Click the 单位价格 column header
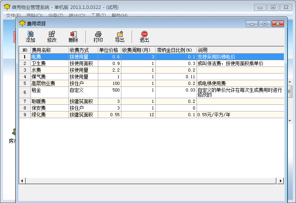 pyautogui.click(x=108, y=50)
